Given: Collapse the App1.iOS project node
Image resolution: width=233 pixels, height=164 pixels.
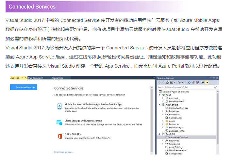Looking at the screenshot, I should coord(159,134).
